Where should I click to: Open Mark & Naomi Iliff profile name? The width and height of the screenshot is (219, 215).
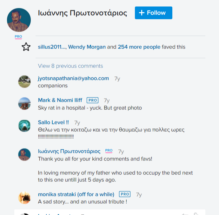coord(60,100)
